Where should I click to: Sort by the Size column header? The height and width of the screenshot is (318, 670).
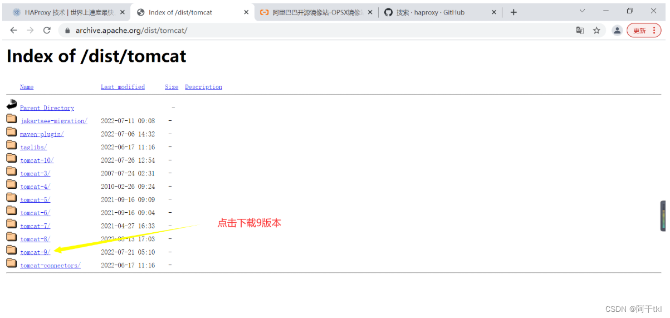click(x=172, y=87)
